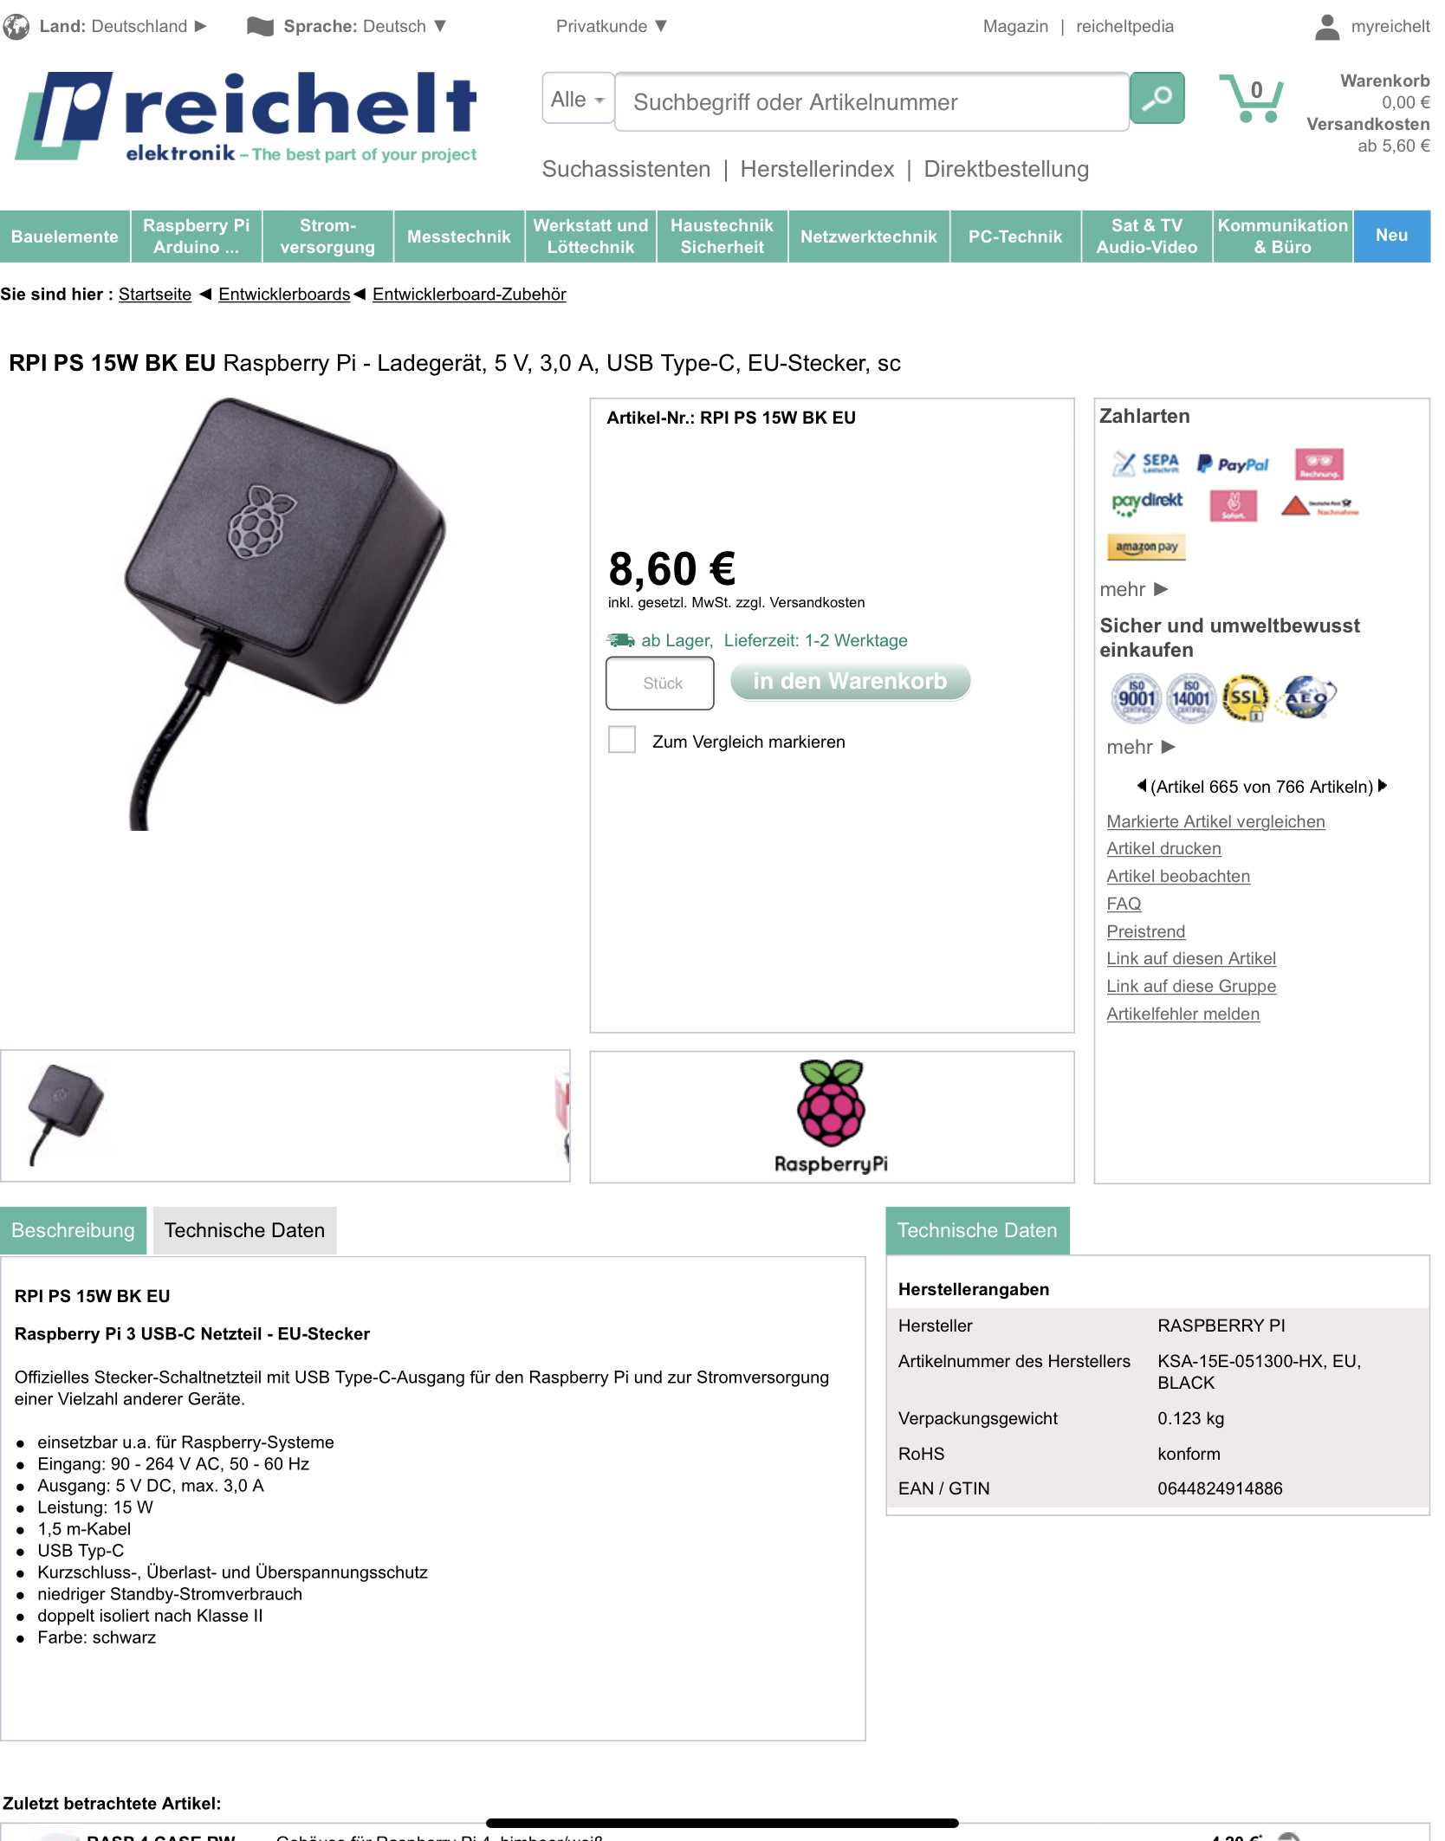1445x1841 pixels.
Task: Open the Preistrend link
Action: click(x=1145, y=931)
